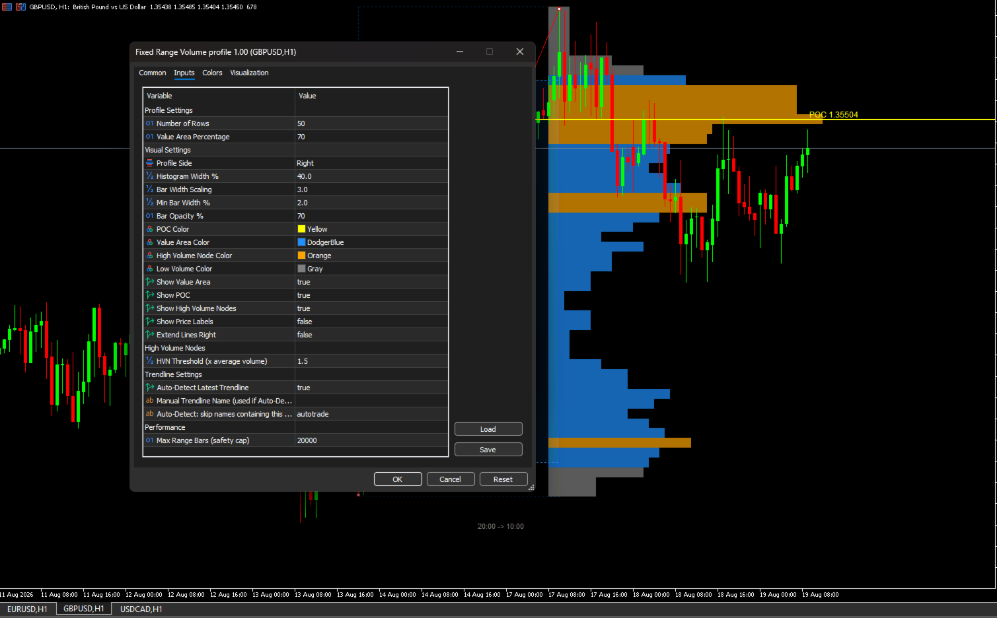Click the Variable column header
The height and width of the screenshot is (618, 997).
[x=219, y=96]
